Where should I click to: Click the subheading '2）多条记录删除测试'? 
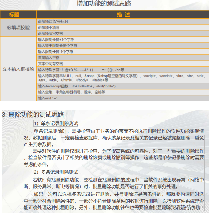56,172
